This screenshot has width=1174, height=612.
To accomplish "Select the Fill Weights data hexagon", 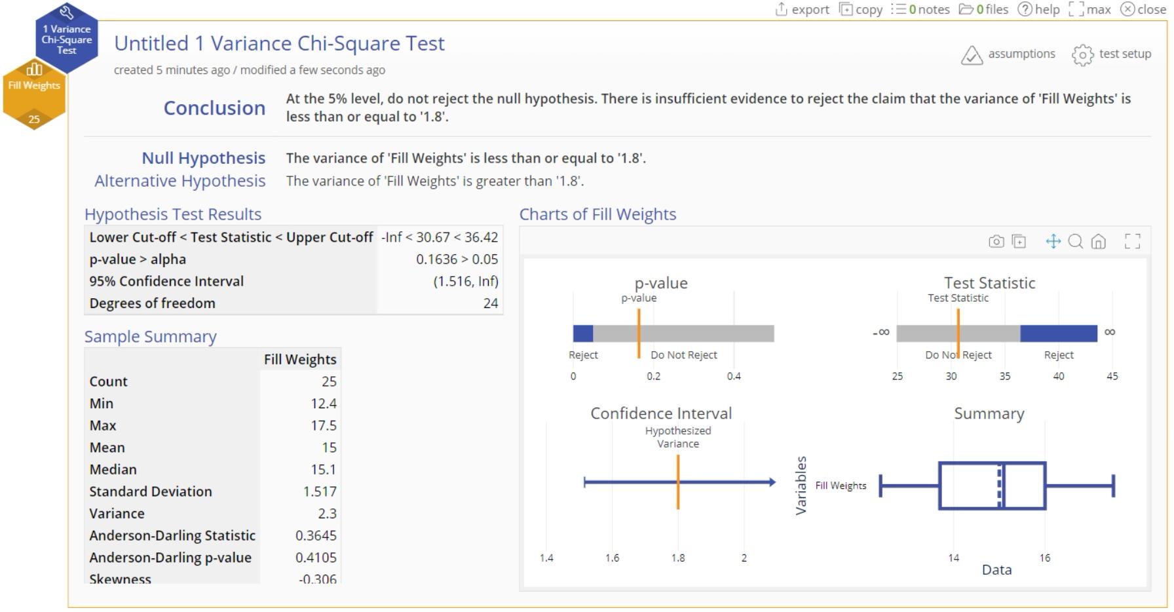I will [x=34, y=94].
